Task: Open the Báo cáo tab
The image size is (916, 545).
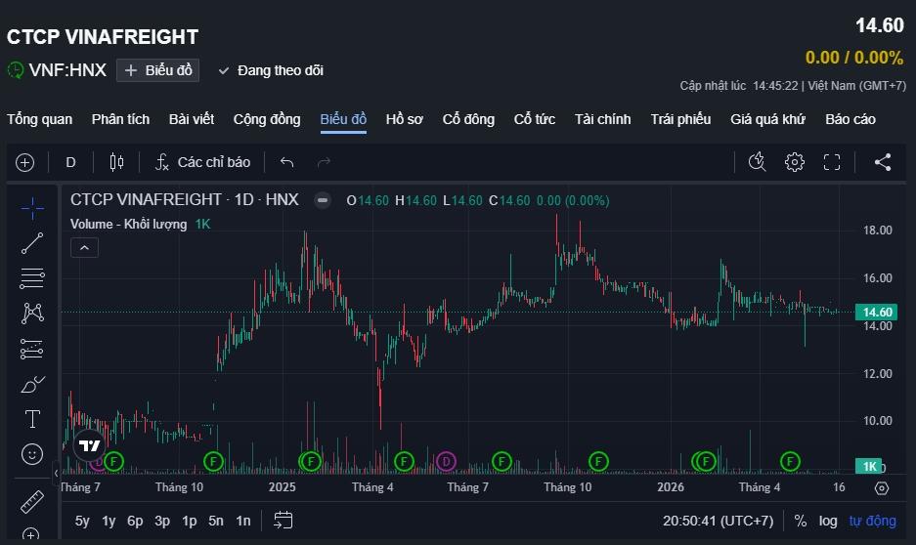Action: click(851, 119)
